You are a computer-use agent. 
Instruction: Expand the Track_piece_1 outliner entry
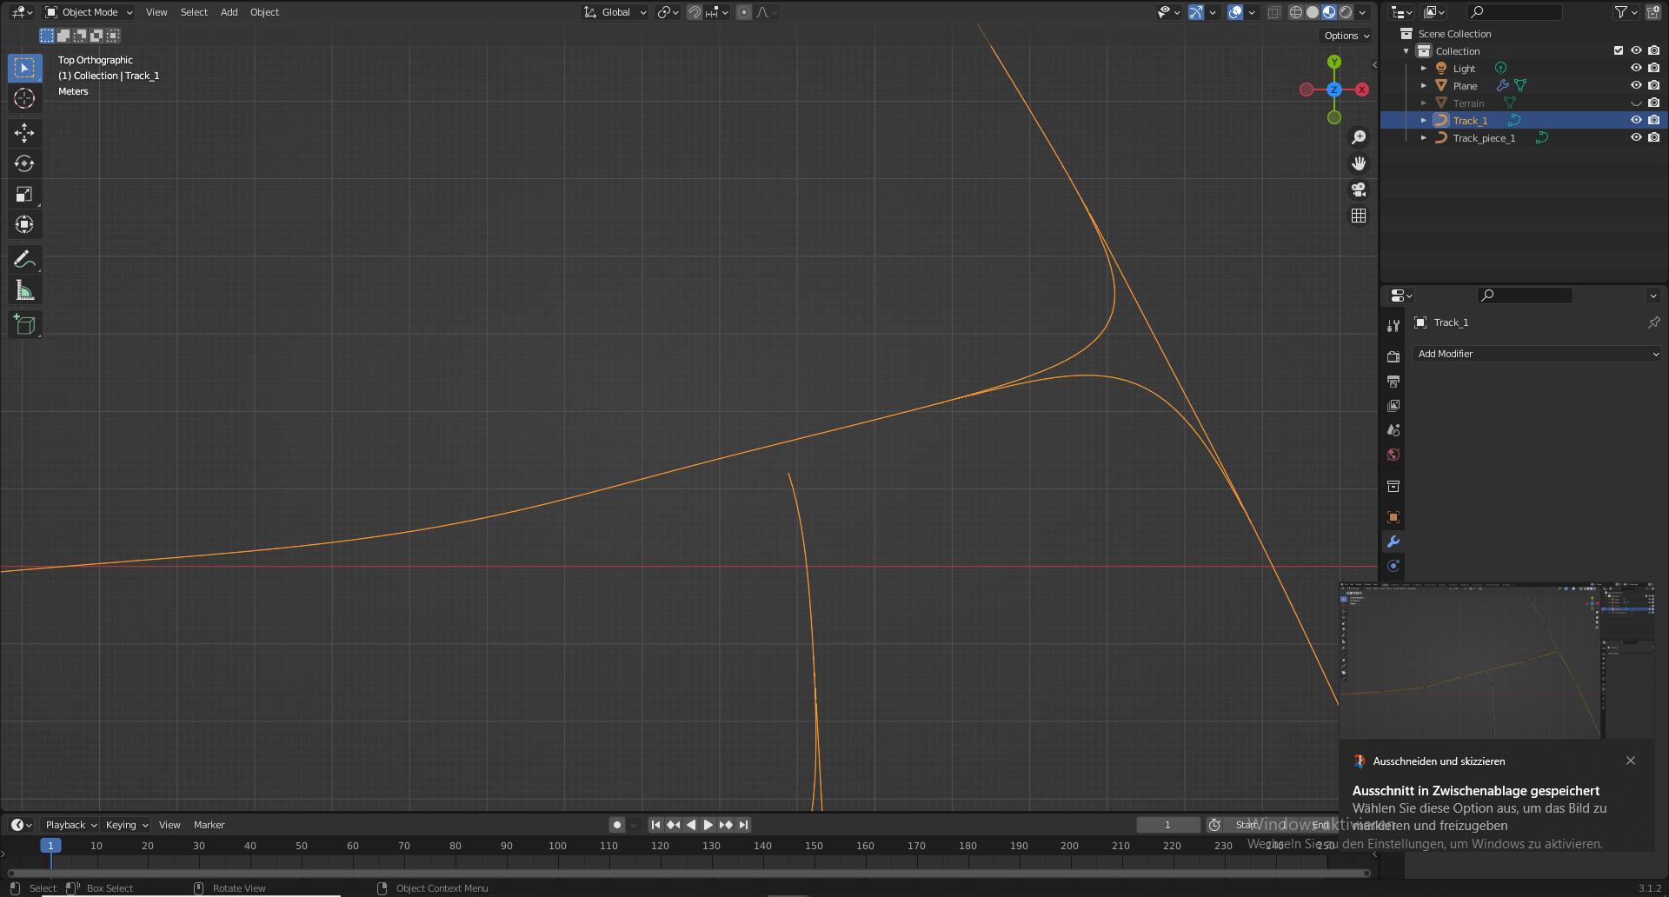tap(1424, 137)
